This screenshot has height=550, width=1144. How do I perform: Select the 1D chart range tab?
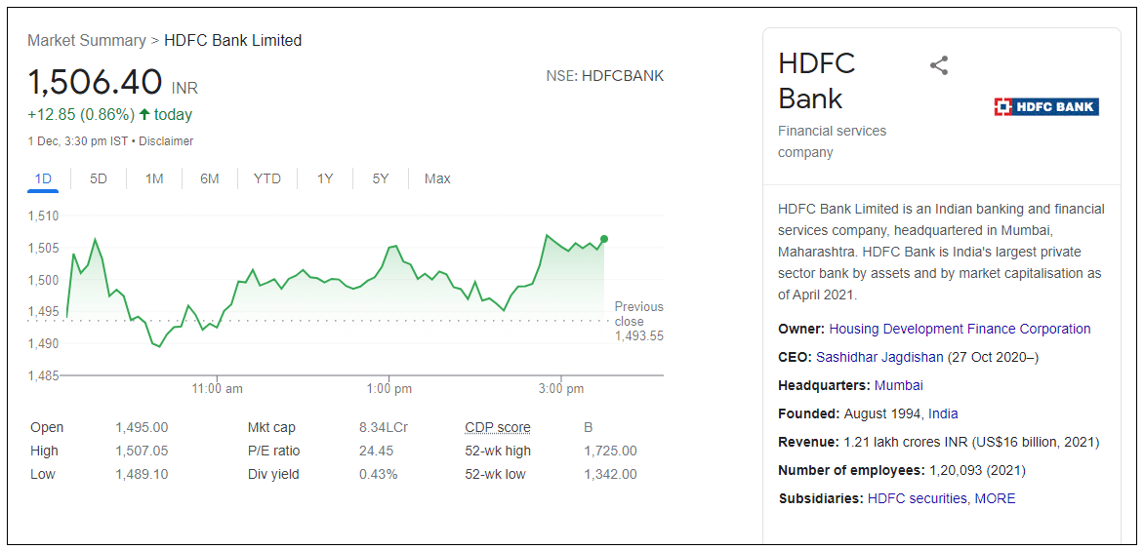tap(42, 178)
